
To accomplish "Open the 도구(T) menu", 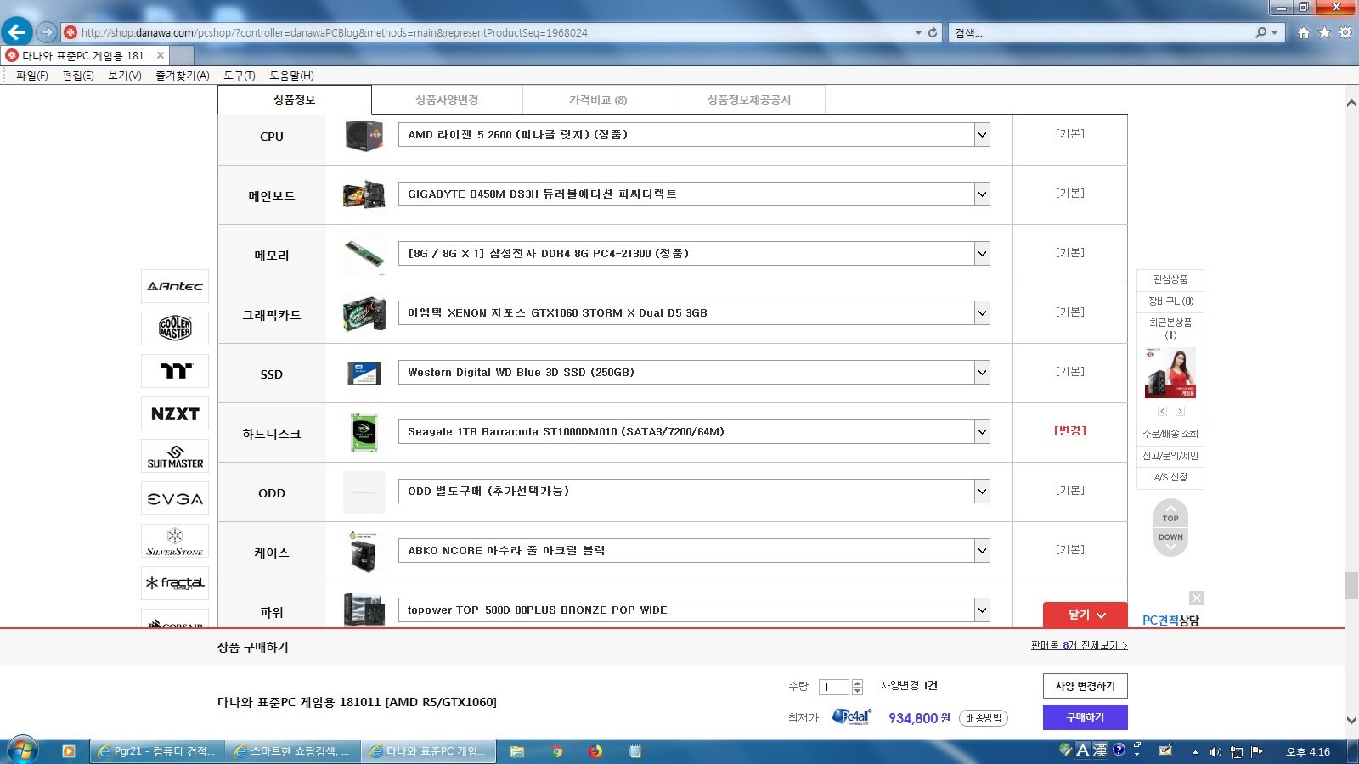I will pyautogui.click(x=240, y=76).
